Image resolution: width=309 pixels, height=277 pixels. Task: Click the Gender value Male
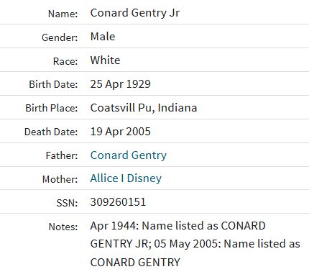(103, 37)
